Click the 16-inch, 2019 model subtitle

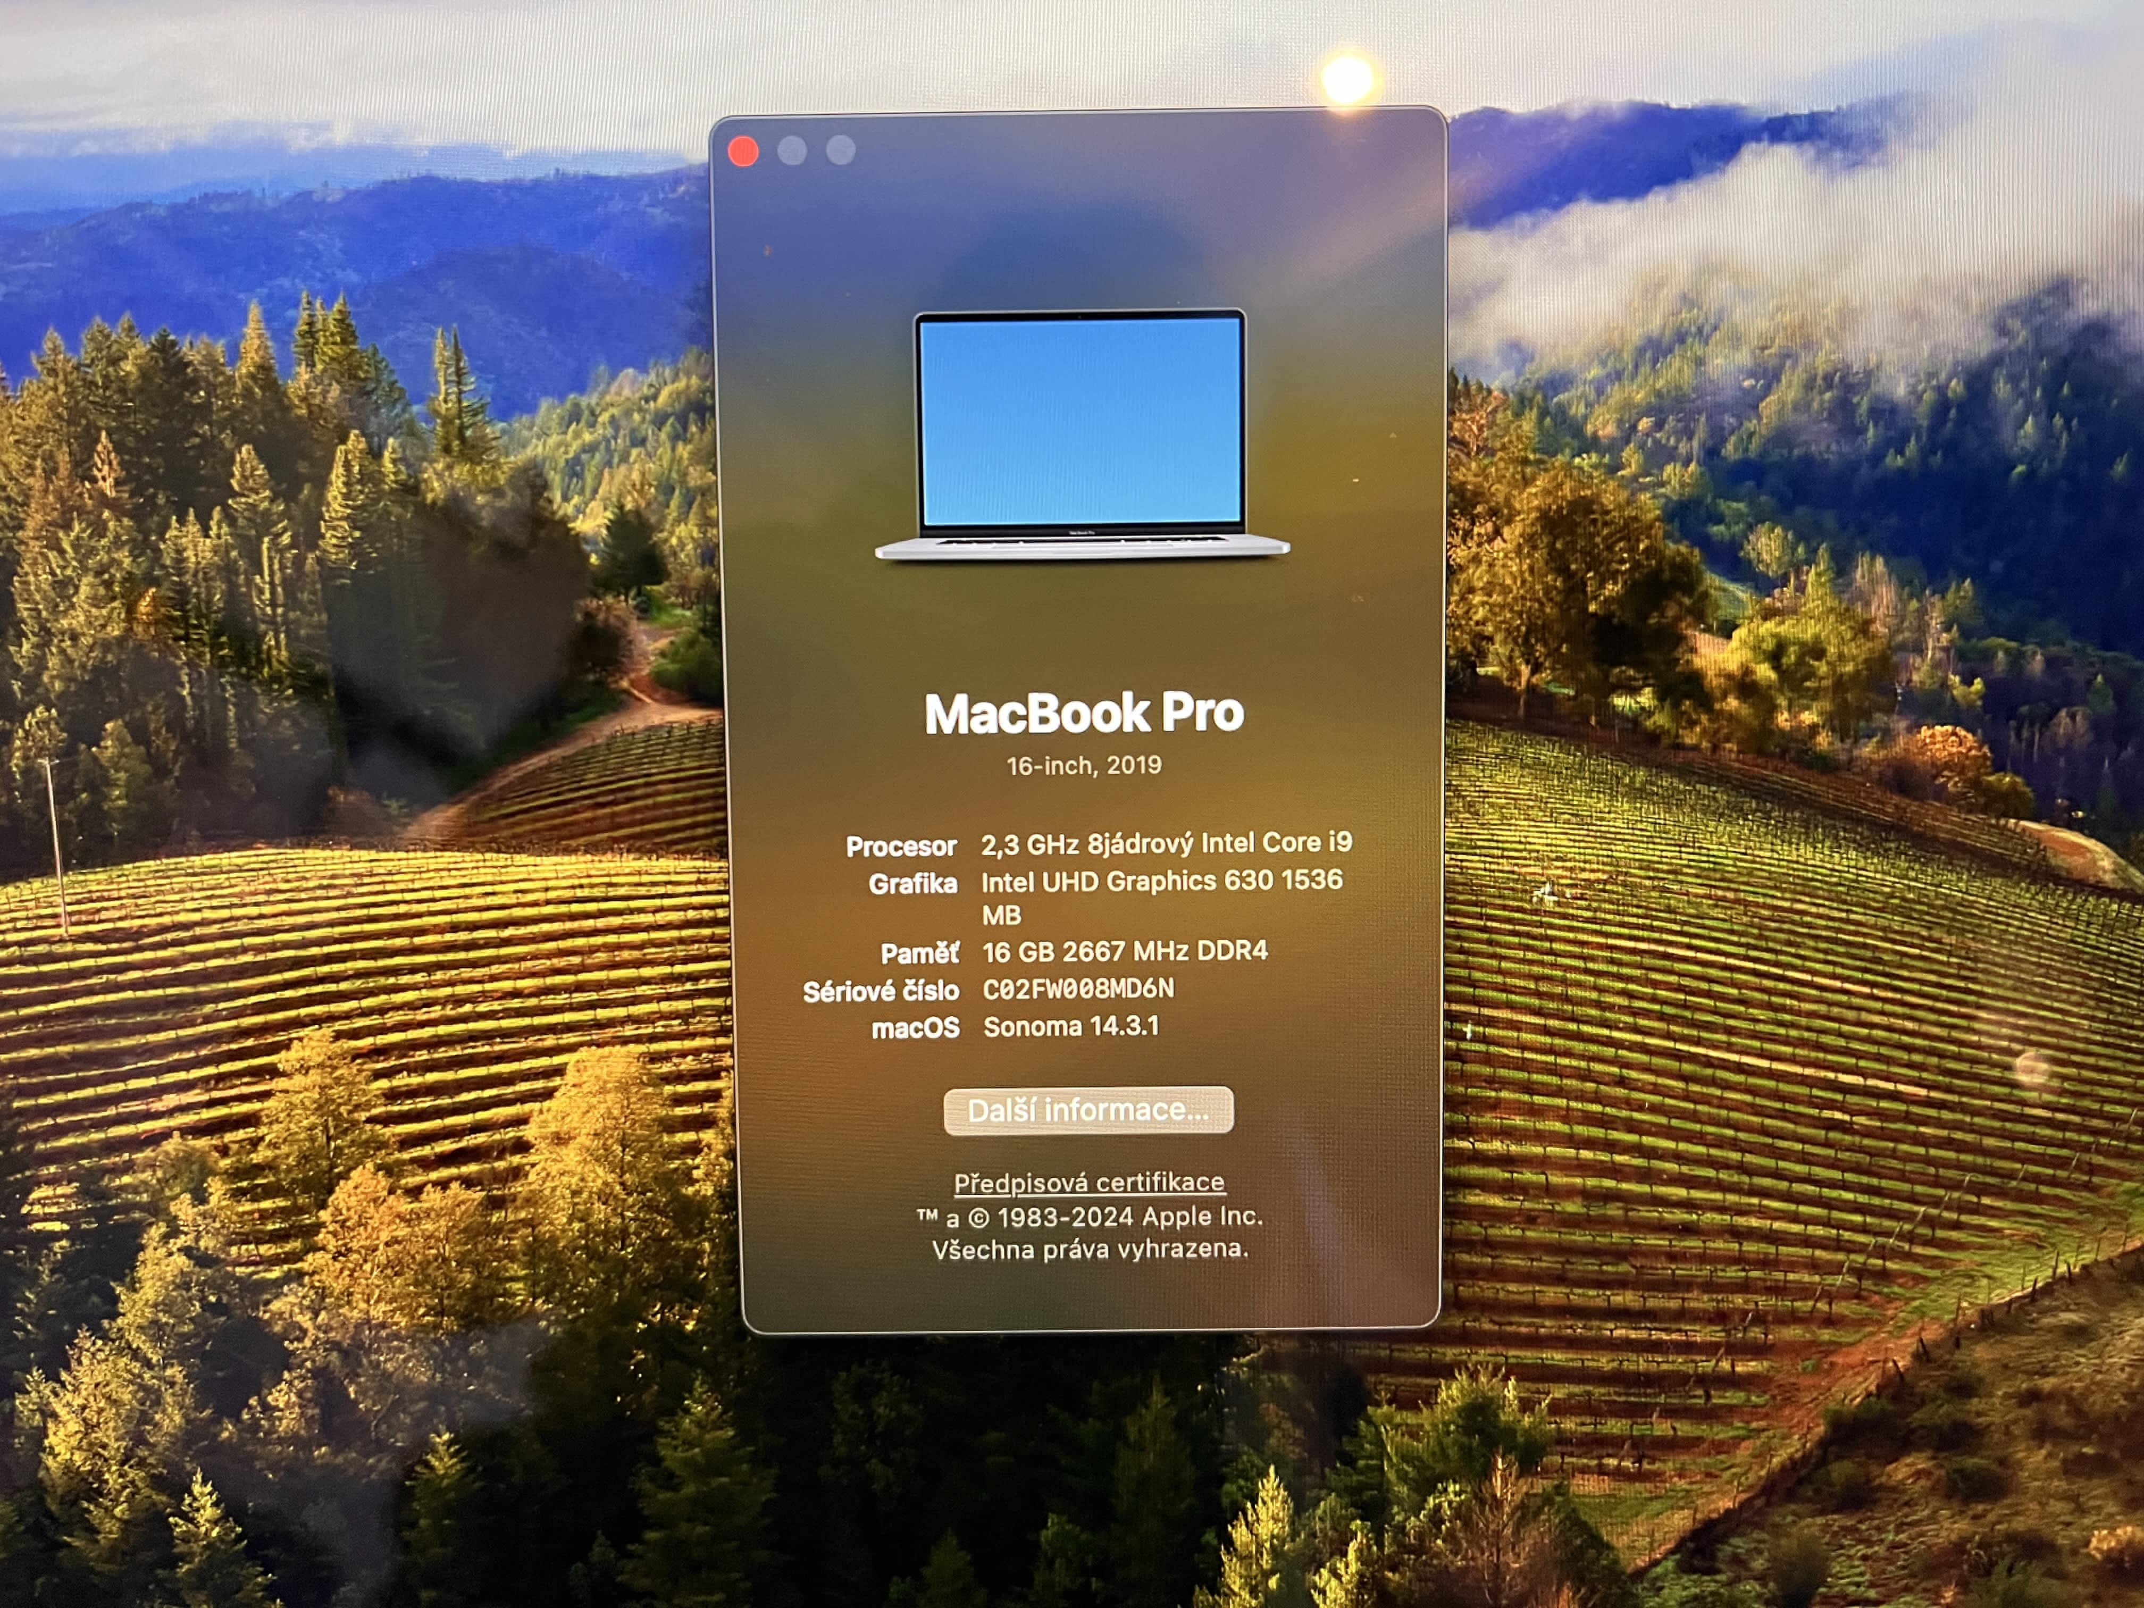click(x=1084, y=766)
